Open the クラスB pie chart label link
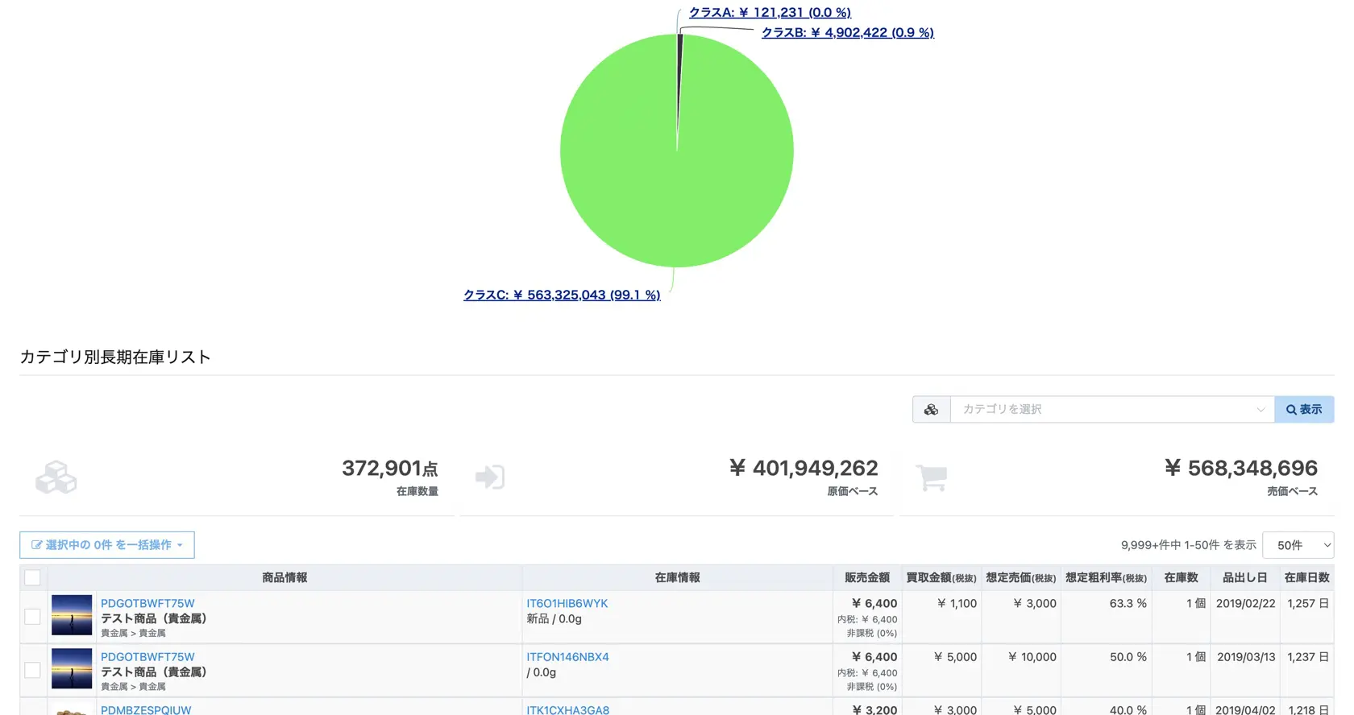This screenshot has width=1354, height=715. point(847,33)
